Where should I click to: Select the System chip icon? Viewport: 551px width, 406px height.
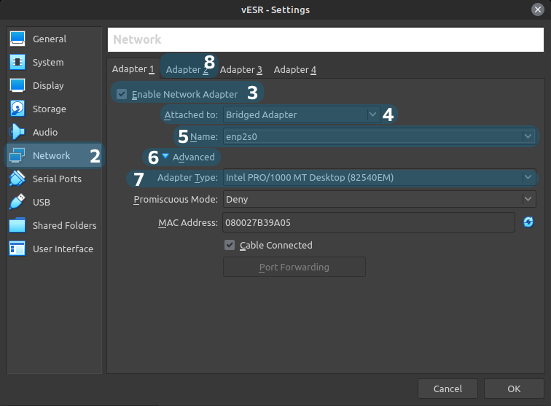coord(18,63)
